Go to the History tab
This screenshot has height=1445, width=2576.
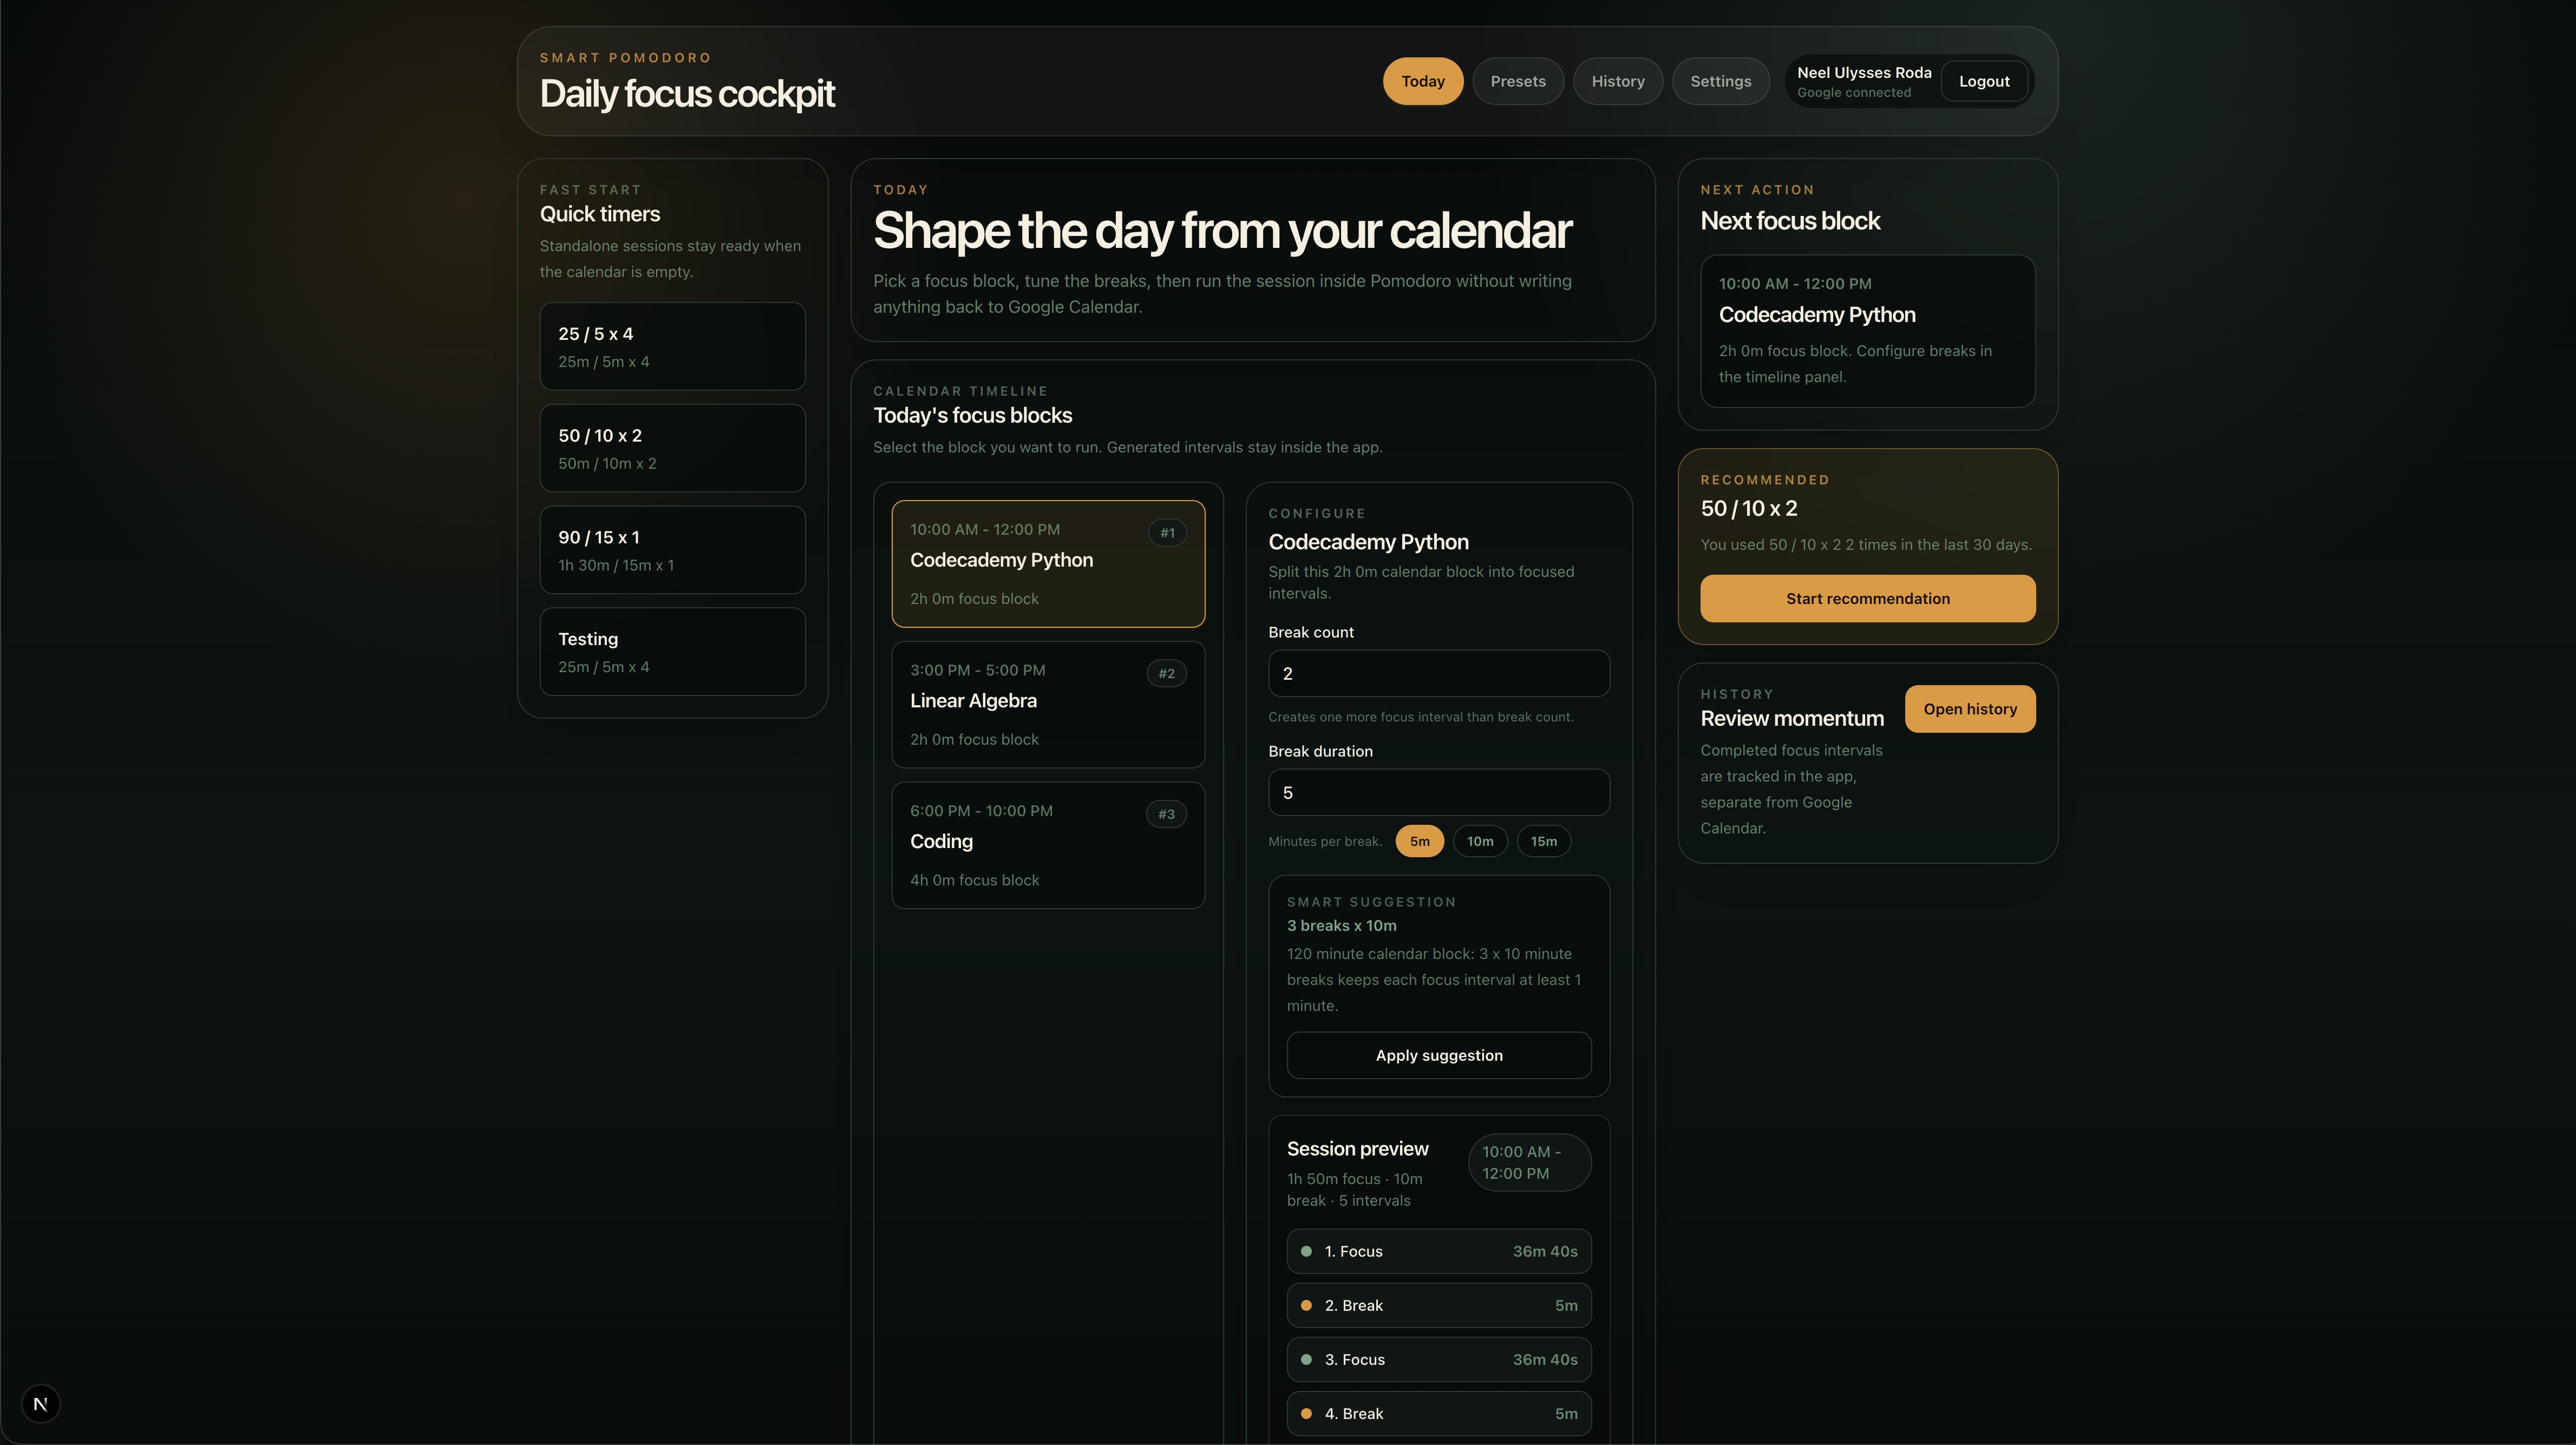(1617, 81)
